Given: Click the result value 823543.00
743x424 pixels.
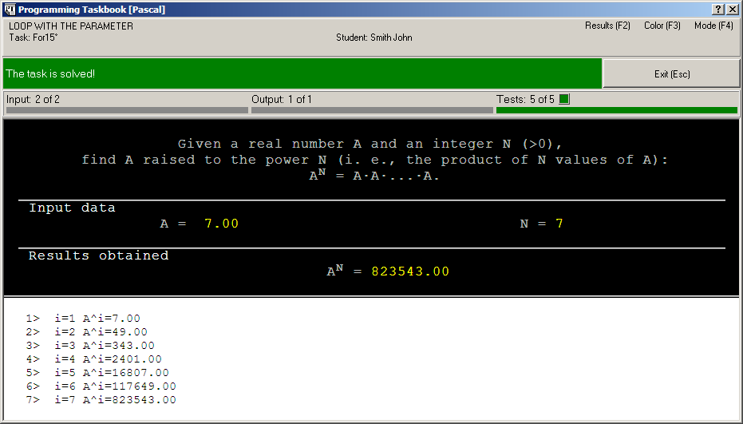Looking at the screenshot, I should pos(410,271).
